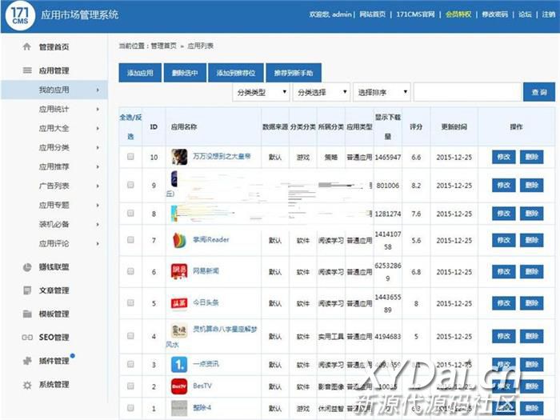Image resolution: width=560 pixels, height=420 pixels.
Task: Open 管理首页 home icon in sidebar
Action: click(26, 46)
